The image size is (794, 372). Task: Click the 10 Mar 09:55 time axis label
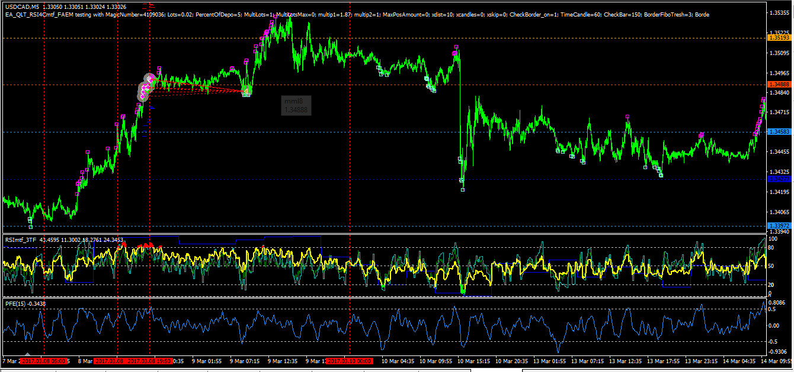(x=436, y=361)
